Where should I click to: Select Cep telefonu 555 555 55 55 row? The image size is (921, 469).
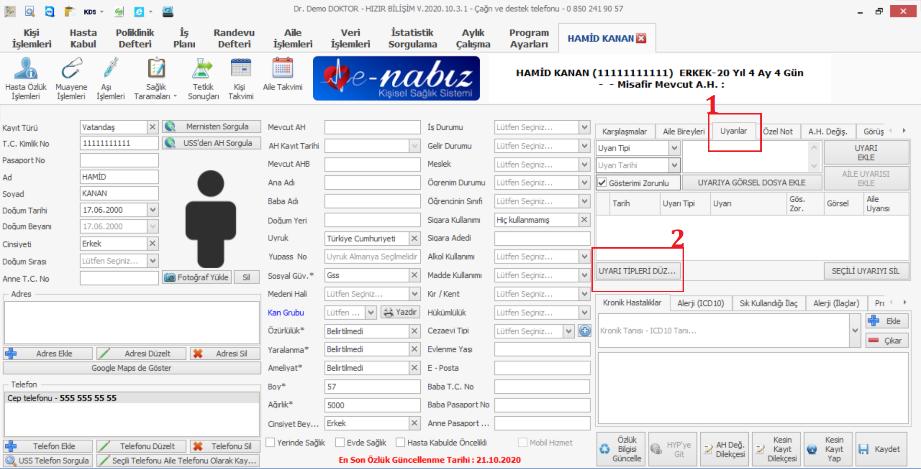pyautogui.click(x=132, y=398)
